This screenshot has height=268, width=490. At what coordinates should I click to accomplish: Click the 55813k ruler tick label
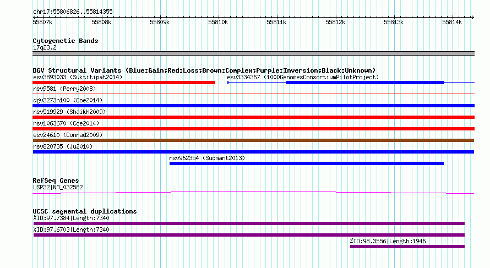[394, 23]
